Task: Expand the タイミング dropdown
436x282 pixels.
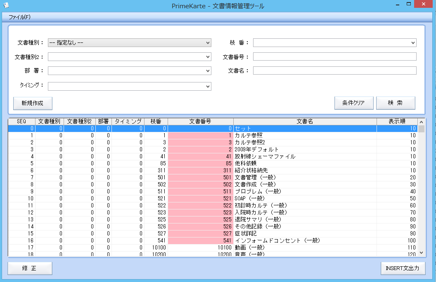Action: coord(130,86)
